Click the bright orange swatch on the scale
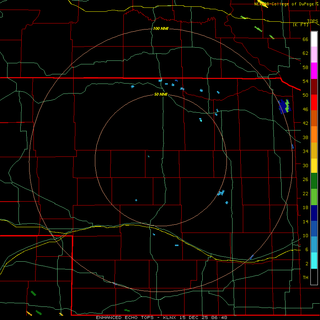The width and height of the screenshot is (320, 320). [x=314, y=134]
